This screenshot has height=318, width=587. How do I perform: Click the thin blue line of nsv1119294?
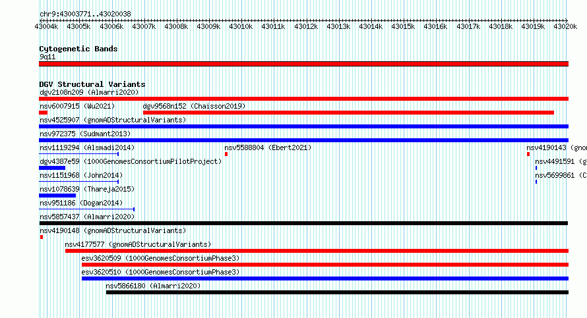click(x=78, y=154)
